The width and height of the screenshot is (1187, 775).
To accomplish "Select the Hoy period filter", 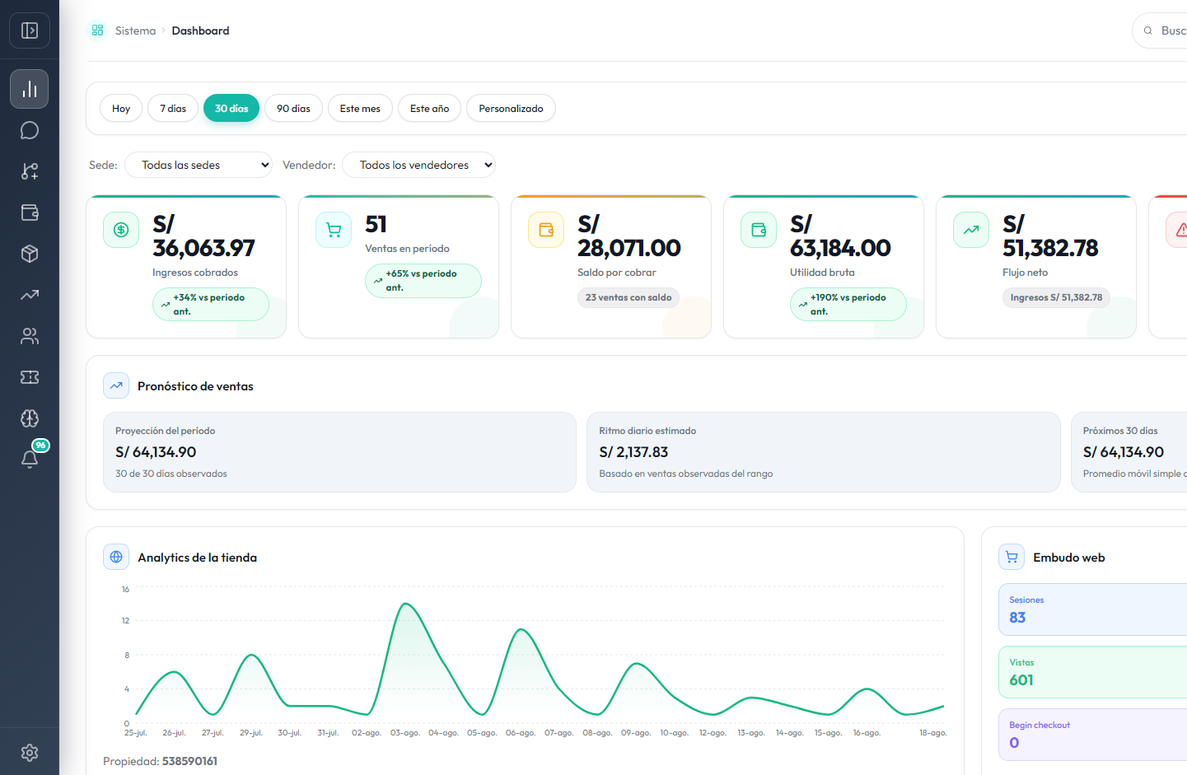I will point(121,108).
